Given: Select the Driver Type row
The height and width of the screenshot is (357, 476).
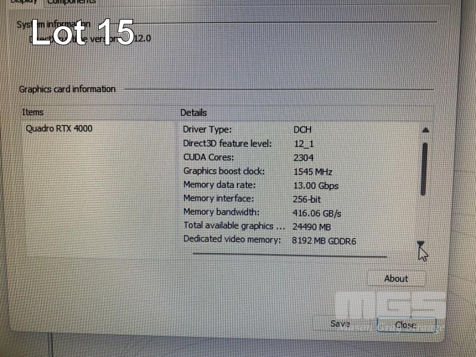Looking at the screenshot, I should pos(207,130).
